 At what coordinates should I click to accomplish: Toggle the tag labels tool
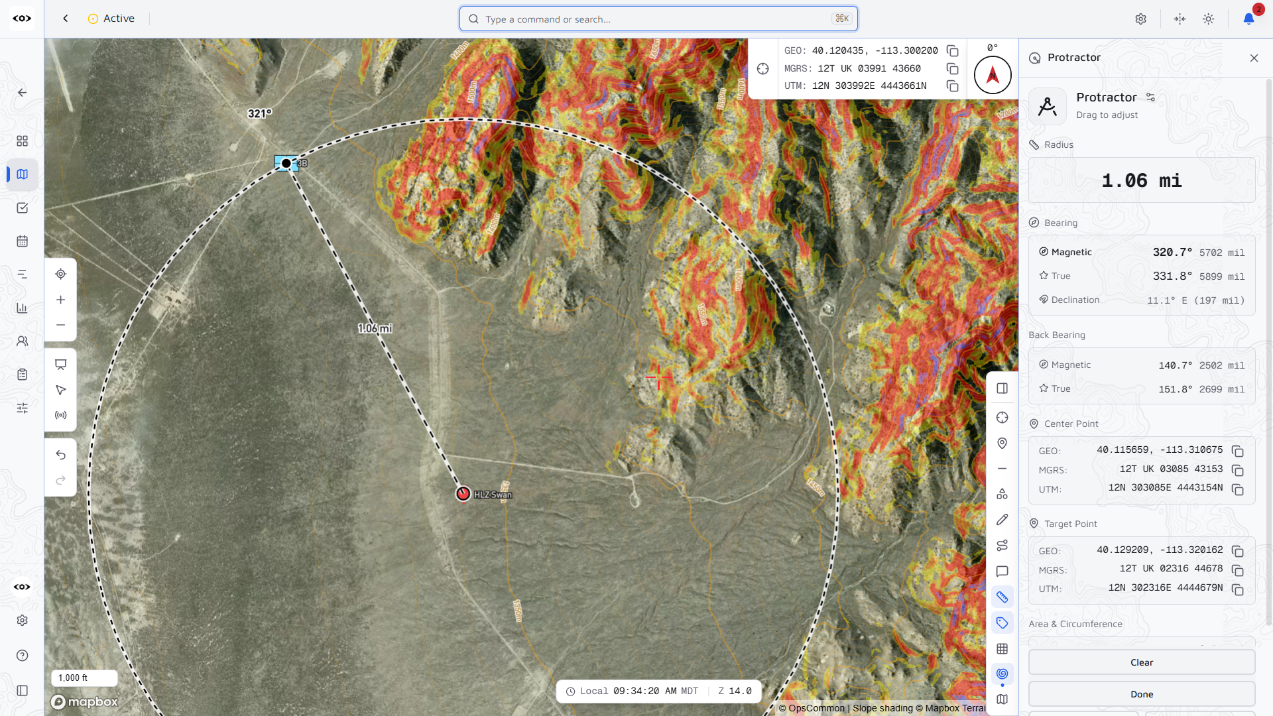[1002, 623]
